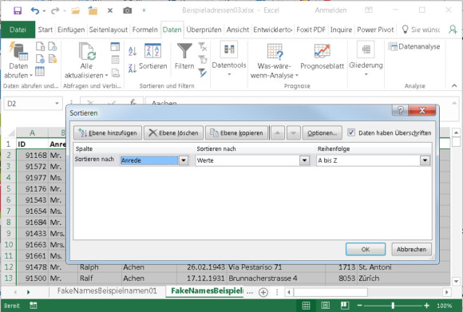Viewport: 463px width, 312px height.
Task: Sort descending with the Z-A icon
Action: (133, 68)
